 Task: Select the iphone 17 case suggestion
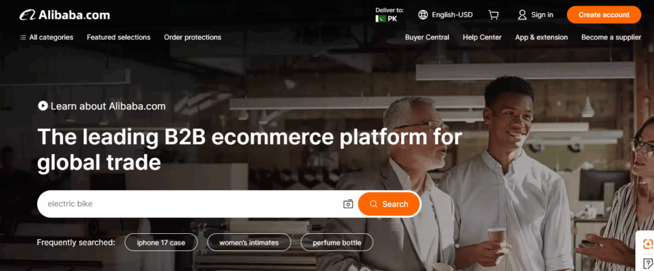pyautogui.click(x=161, y=242)
